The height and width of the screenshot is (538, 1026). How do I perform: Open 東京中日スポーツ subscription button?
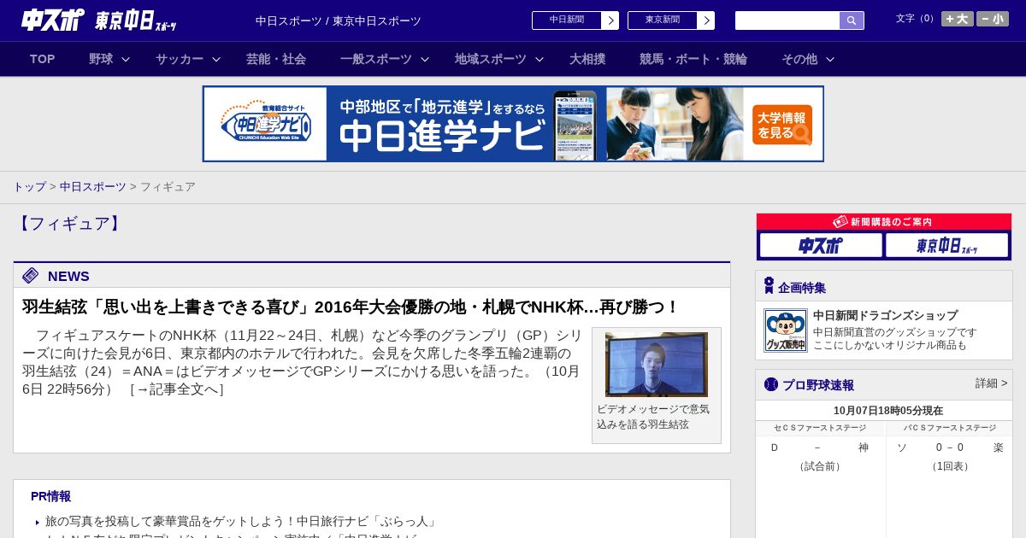(x=946, y=245)
